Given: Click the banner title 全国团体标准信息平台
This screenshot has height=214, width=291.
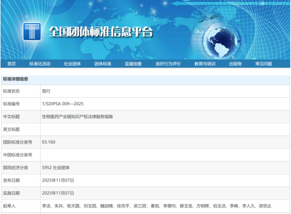Looking at the screenshot, I should tap(102, 31).
